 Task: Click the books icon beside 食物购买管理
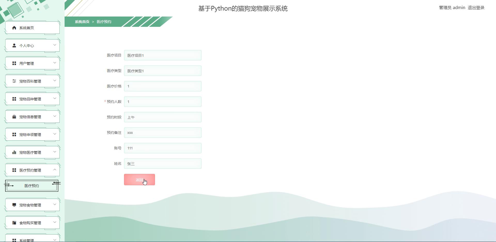tap(14, 223)
